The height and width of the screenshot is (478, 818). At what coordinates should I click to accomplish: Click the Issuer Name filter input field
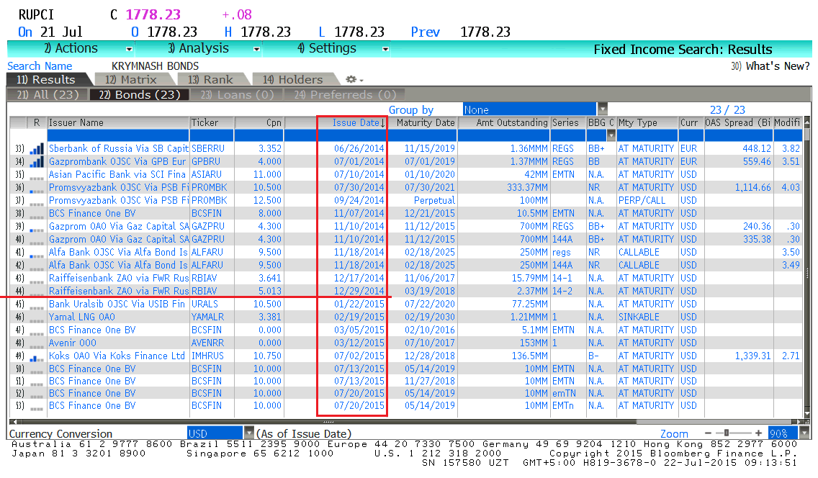coord(118,135)
